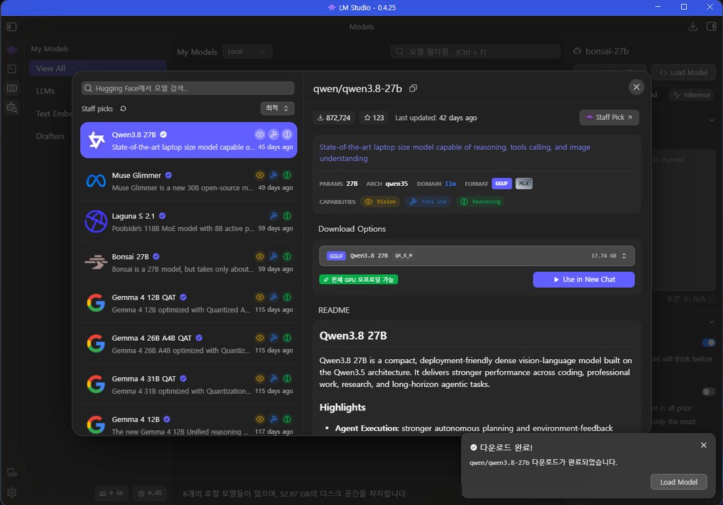723x505 pixels.
Task: Open the downloads icon in top bar
Action: [693, 27]
